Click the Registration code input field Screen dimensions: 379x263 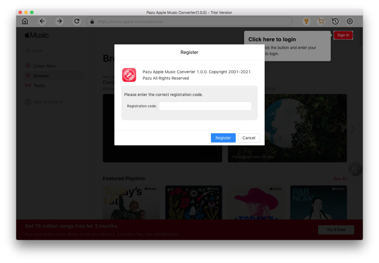pyautogui.click(x=205, y=106)
